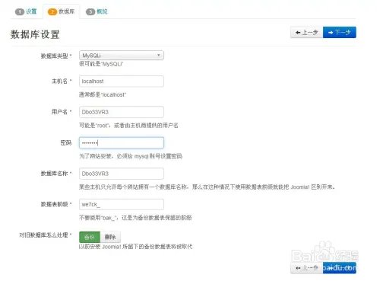380x281 pixels.
Task: Click the 用户名 field with Dbo33VR3
Action: click(122, 112)
